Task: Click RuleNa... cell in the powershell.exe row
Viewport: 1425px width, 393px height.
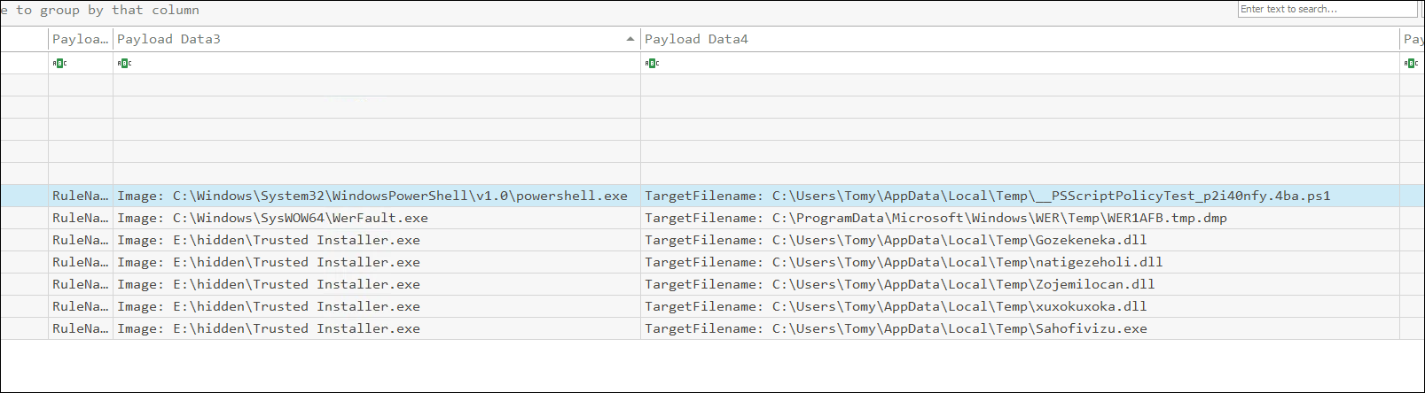Action: (x=81, y=196)
